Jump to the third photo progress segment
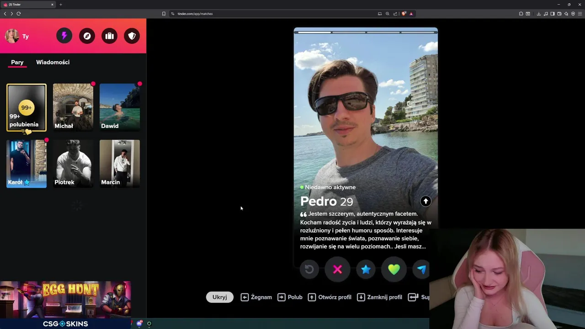585x329 pixels. [x=383, y=32]
